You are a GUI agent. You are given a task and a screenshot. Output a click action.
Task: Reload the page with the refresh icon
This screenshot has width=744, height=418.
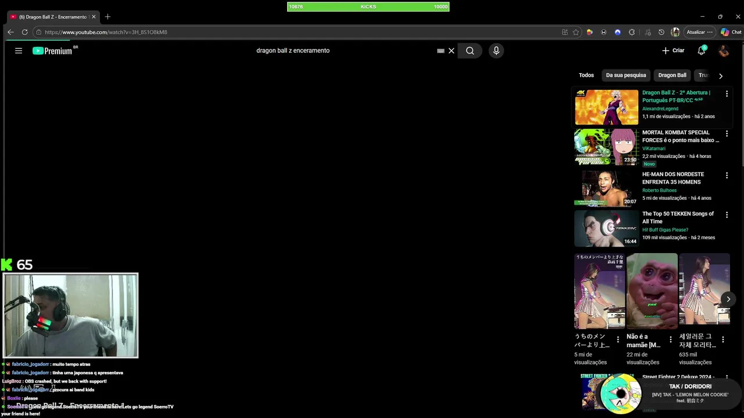[24, 32]
